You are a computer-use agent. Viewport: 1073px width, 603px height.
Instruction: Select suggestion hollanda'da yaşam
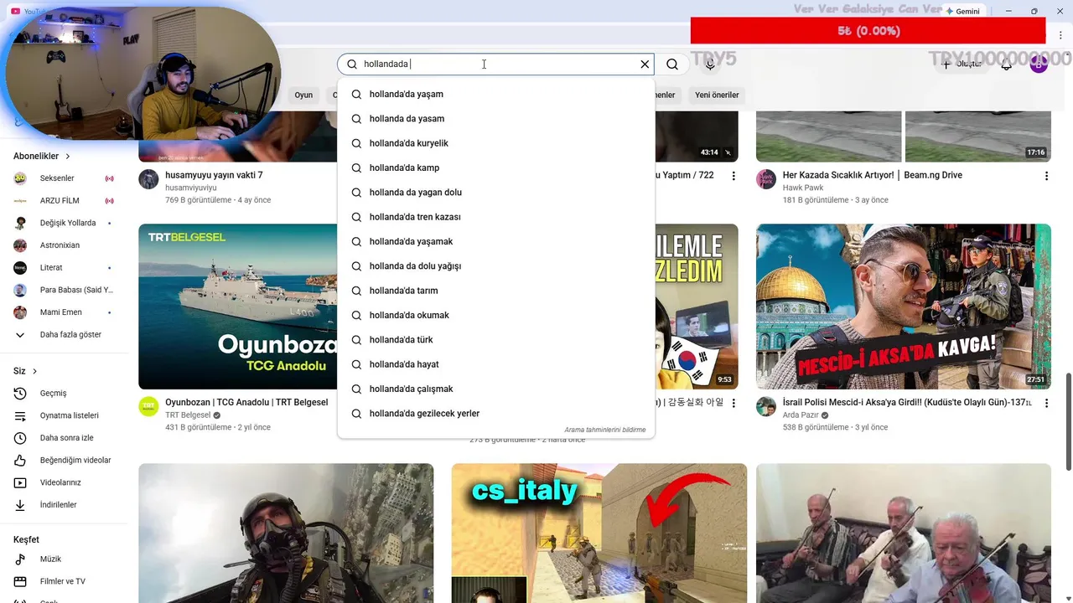pos(495,95)
